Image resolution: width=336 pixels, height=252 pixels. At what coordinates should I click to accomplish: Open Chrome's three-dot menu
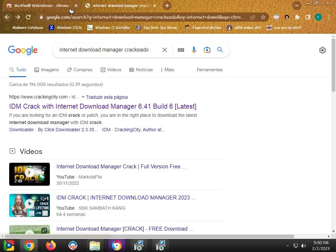329,17
